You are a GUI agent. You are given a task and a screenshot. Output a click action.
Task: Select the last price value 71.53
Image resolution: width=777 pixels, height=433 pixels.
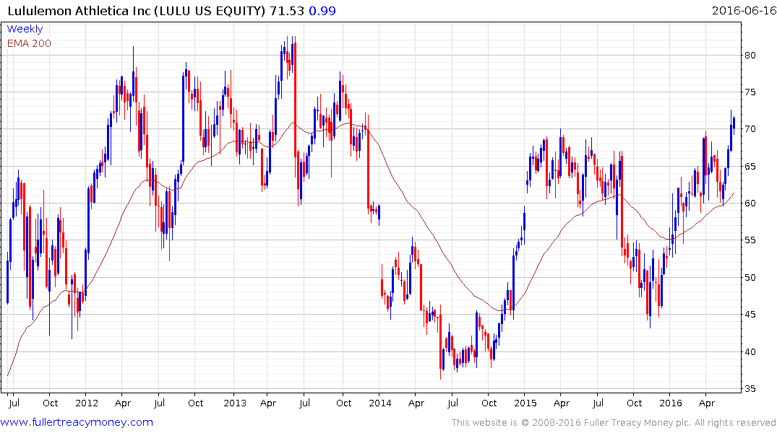point(287,10)
